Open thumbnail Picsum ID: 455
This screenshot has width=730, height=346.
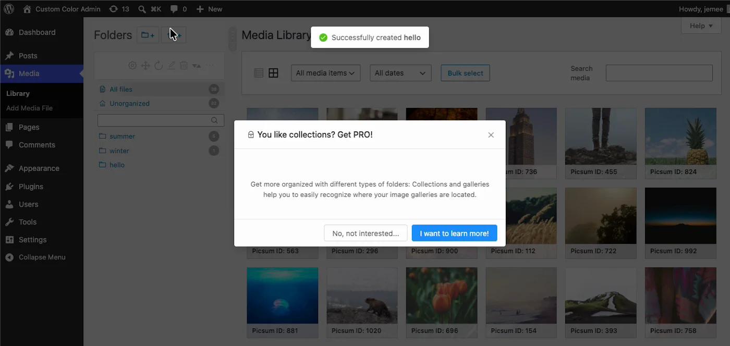[x=601, y=143]
